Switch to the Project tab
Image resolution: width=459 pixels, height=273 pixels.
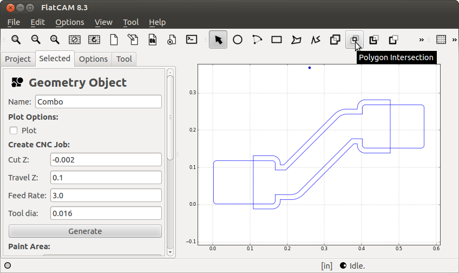pyautogui.click(x=18, y=59)
